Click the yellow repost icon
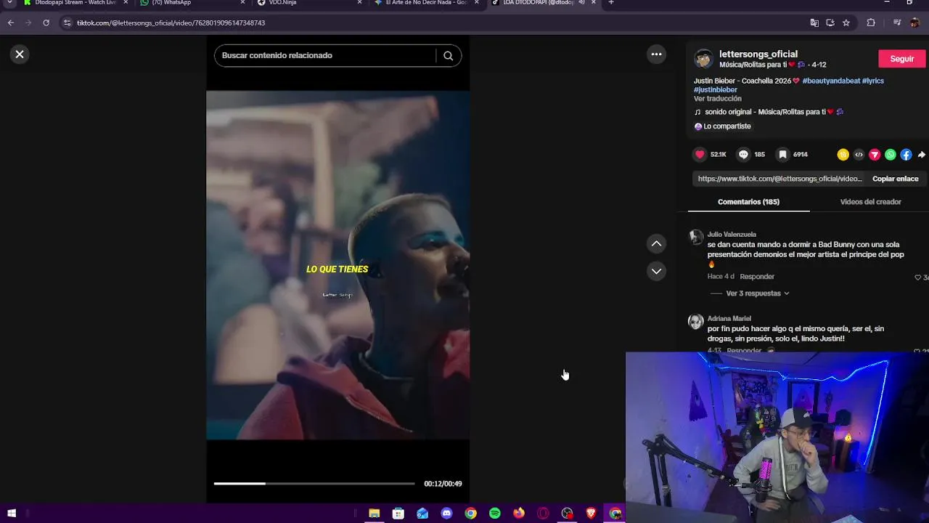The width and height of the screenshot is (929, 523). [x=843, y=155]
